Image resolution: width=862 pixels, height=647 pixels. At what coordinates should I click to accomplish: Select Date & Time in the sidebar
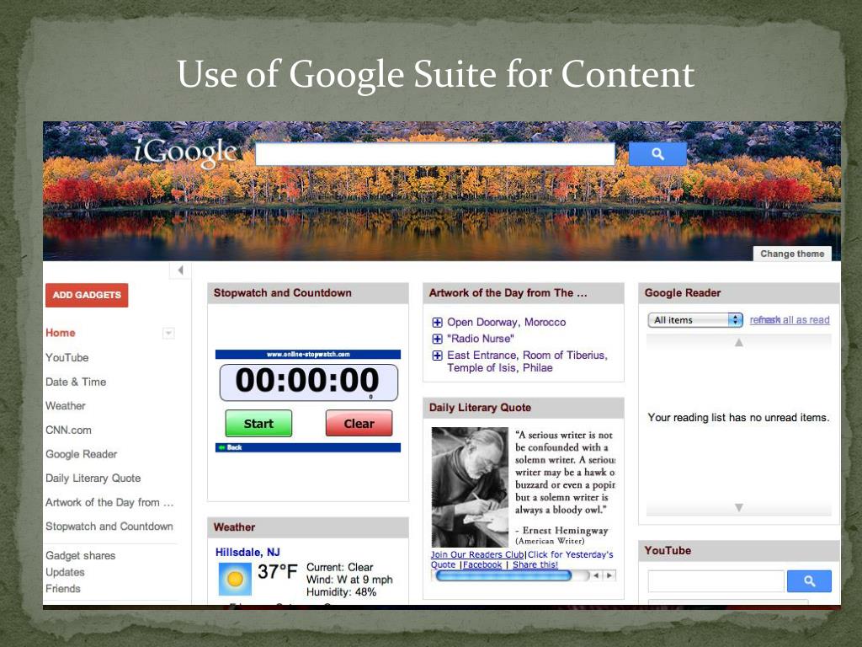coord(76,382)
